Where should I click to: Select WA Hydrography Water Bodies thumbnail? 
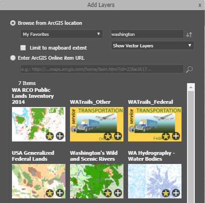(x=155, y=181)
